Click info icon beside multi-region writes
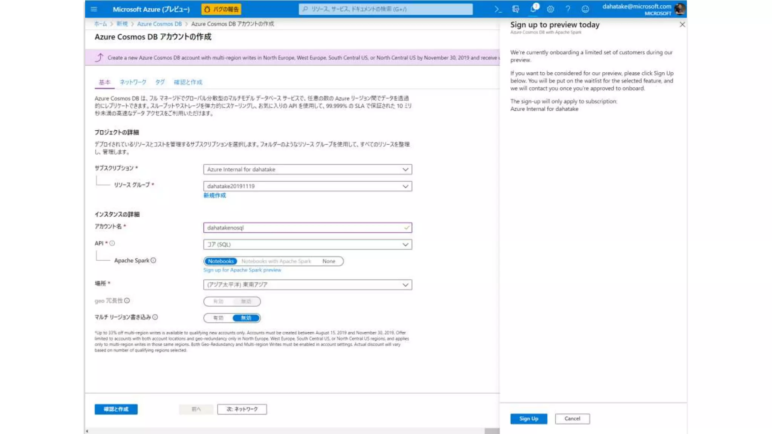Screen dimensions: 772x434 tap(155, 317)
